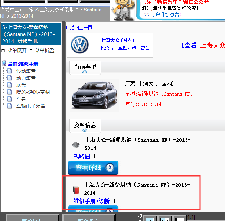Image resolution: width=225 pixels, height=221 pixels.
Task: Click the 年份:2013-2014 text
Action: (x=143, y=104)
